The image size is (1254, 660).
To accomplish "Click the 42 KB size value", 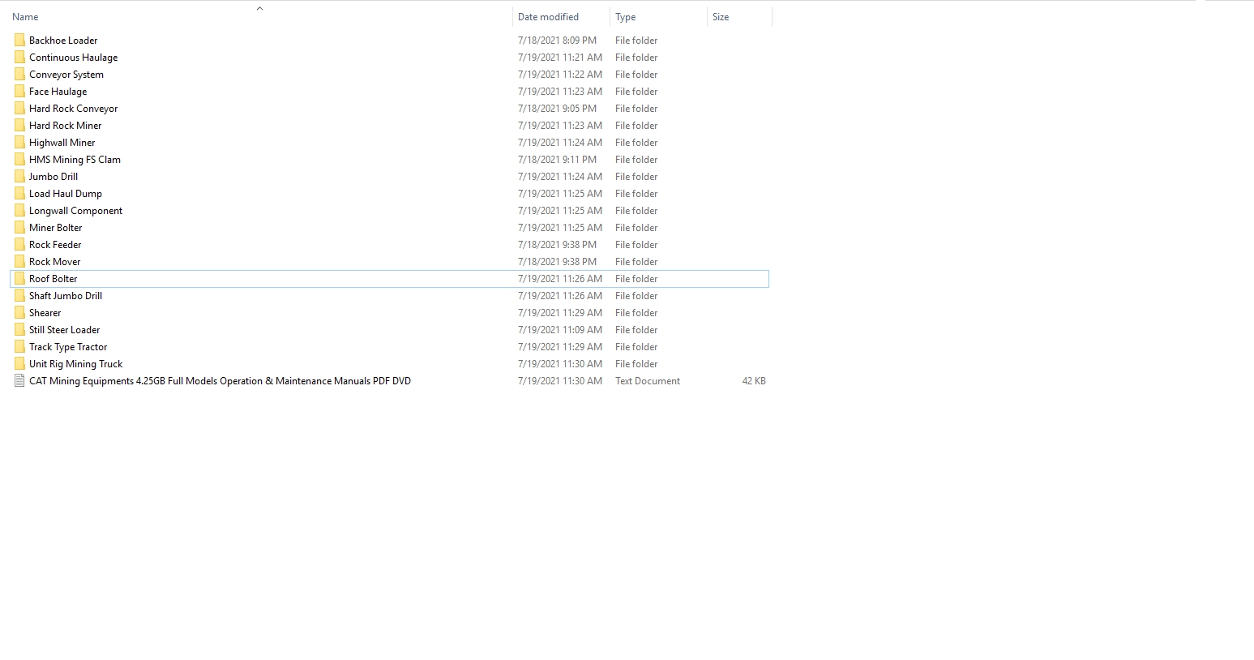I will coord(754,380).
